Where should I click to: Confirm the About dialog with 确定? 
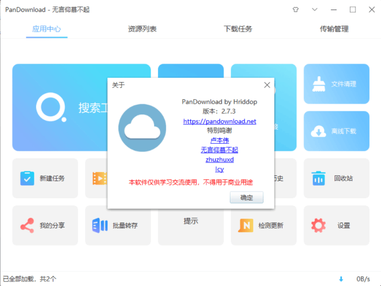(x=247, y=197)
